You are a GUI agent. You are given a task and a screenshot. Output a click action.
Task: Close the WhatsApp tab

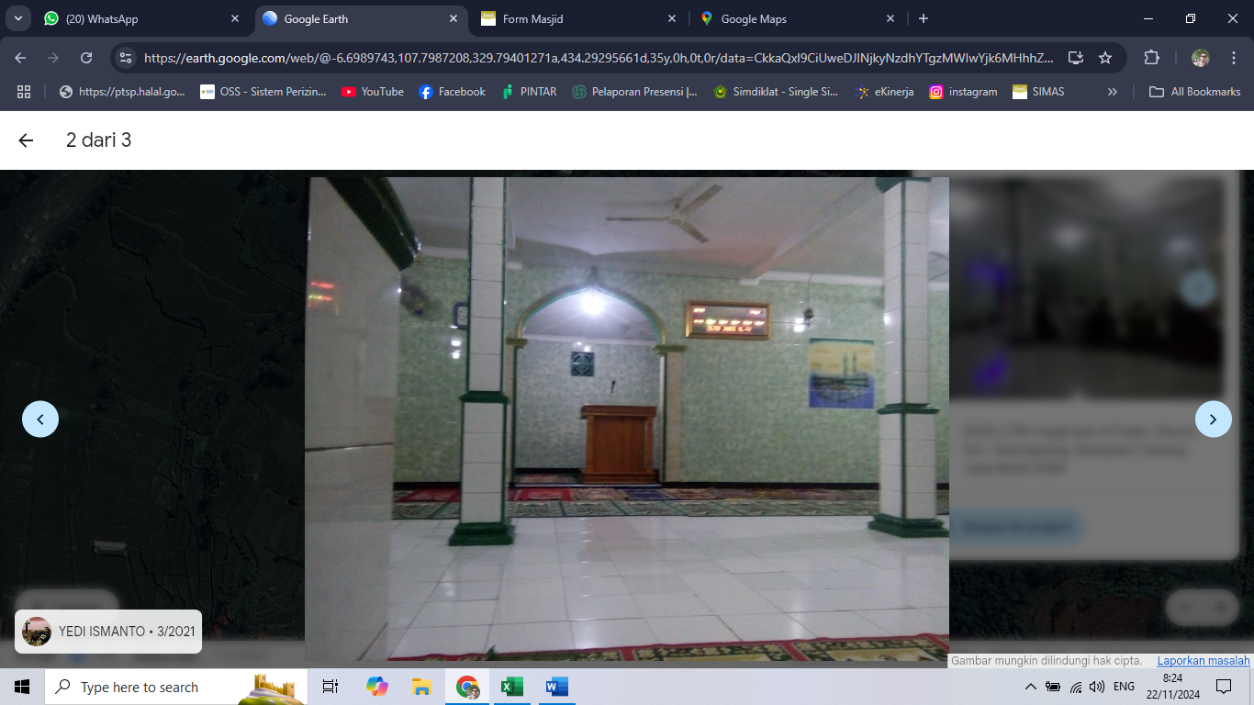click(x=234, y=18)
